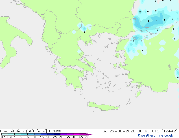Click the legend value label '0.1'
Screen dimensions: 179x138
point(3,137)
